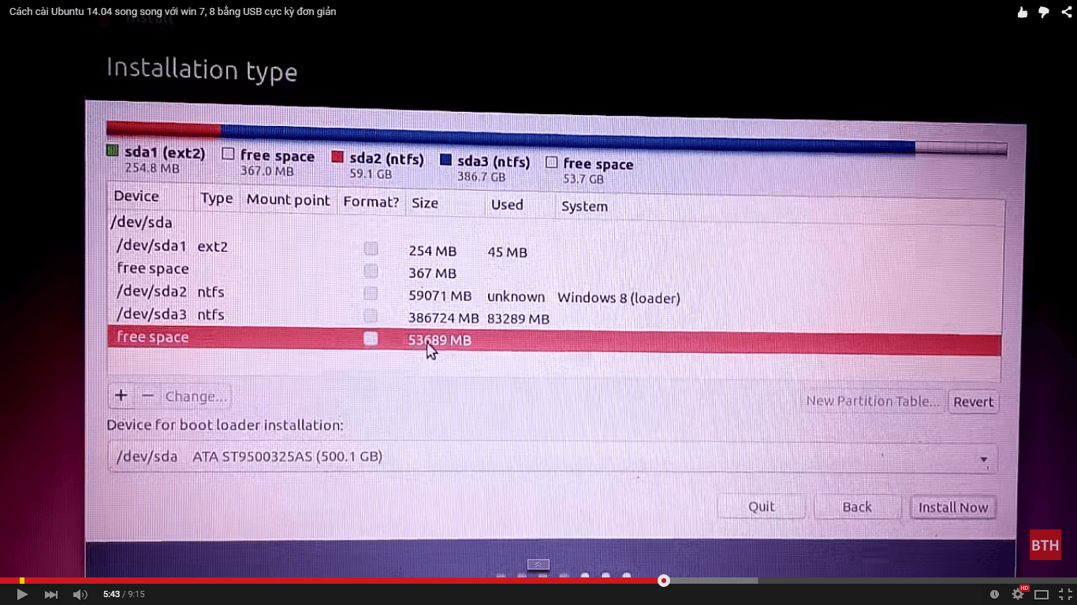Select the highlighted free space row

point(554,340)
